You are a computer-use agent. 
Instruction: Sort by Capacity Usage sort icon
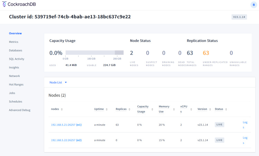click(x=152, y=111)
